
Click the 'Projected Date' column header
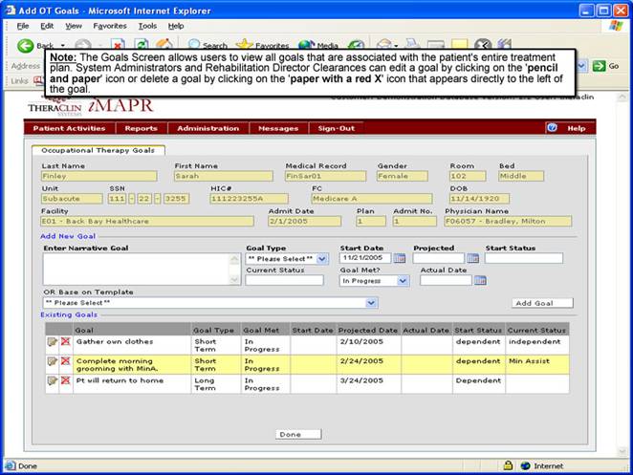tap(368, 330)
